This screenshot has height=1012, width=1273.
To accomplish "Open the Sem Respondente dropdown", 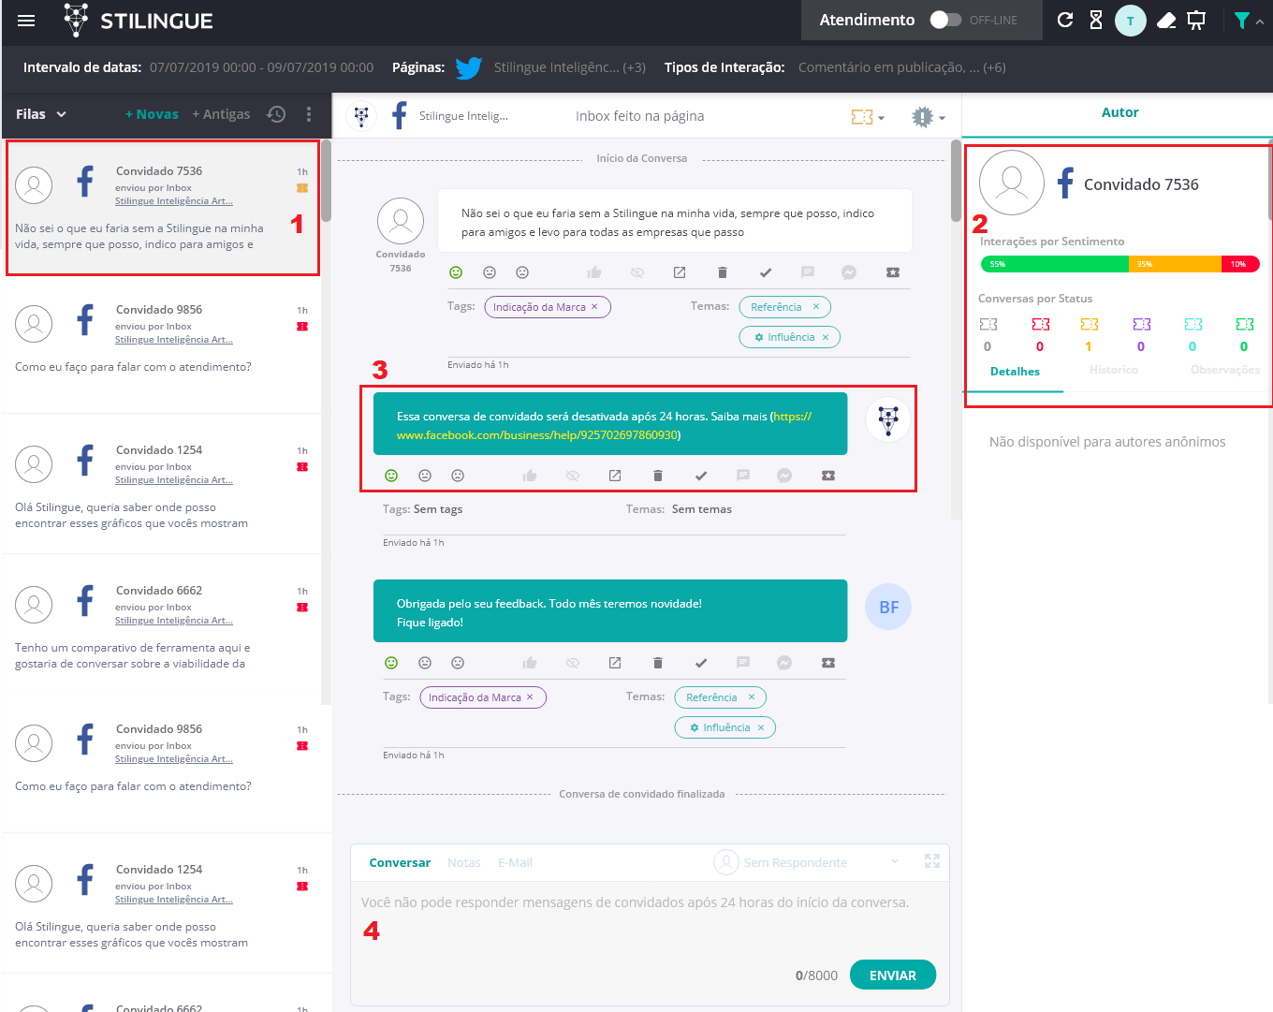I will 806,862.
